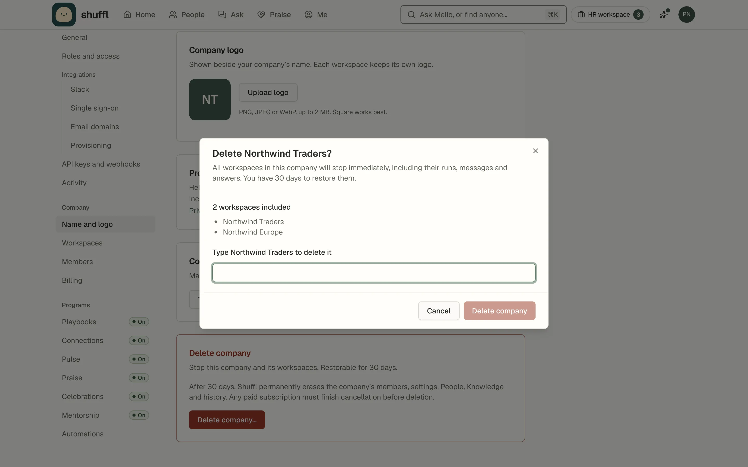Select the Name and logo item
The width and height of the screenshot is (748, 467).
coord(105,224)
